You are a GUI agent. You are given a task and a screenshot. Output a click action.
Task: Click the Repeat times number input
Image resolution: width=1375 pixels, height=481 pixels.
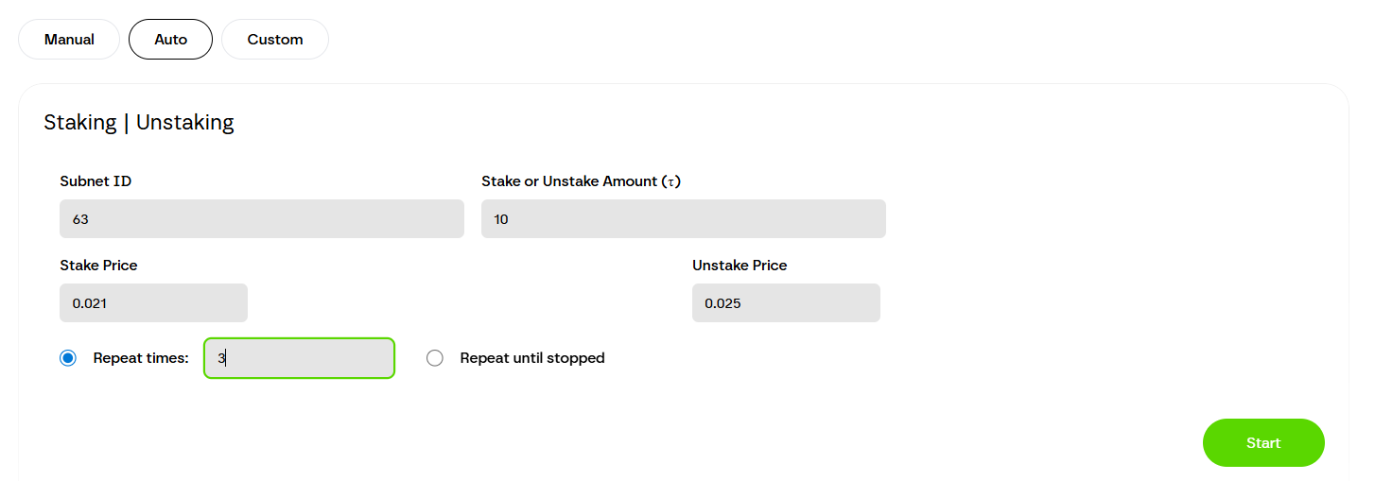pos(299,358)
